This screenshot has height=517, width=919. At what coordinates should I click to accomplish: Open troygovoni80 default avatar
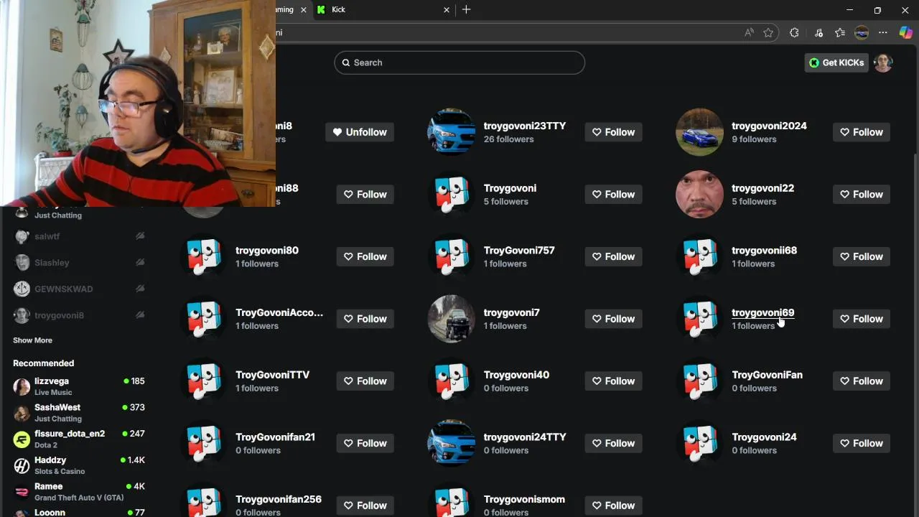point(203,256)
